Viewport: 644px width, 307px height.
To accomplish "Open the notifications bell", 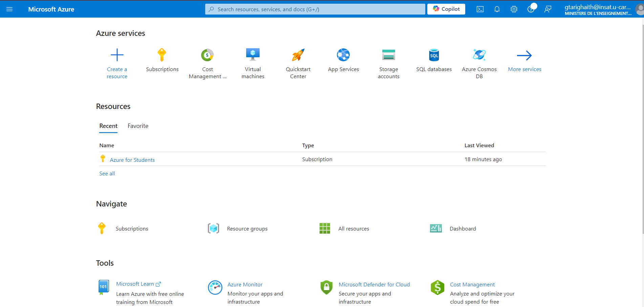I will (x=497, y=9).
